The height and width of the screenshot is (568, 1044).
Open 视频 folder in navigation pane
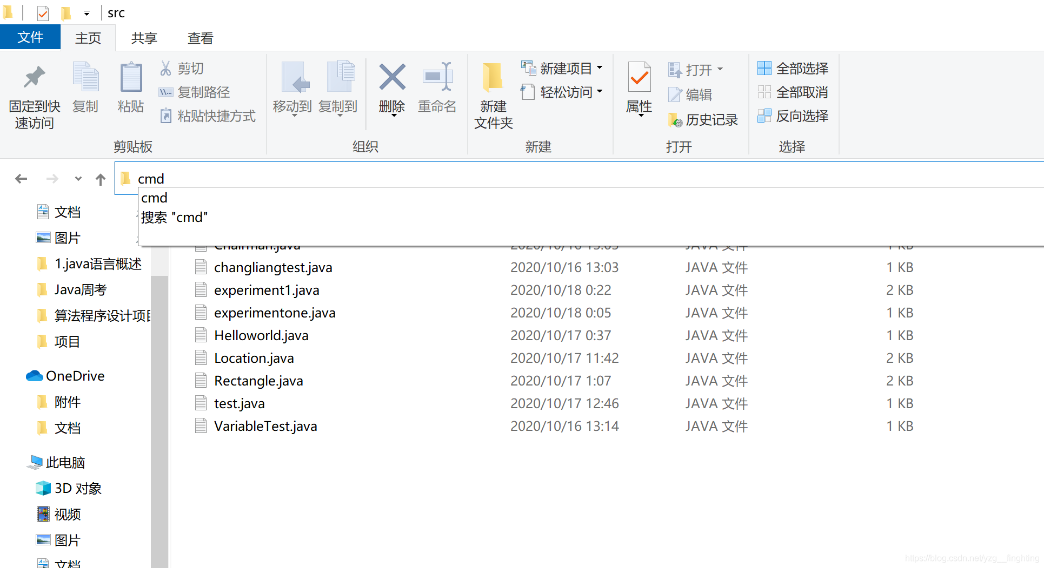(x=58, y=515)
